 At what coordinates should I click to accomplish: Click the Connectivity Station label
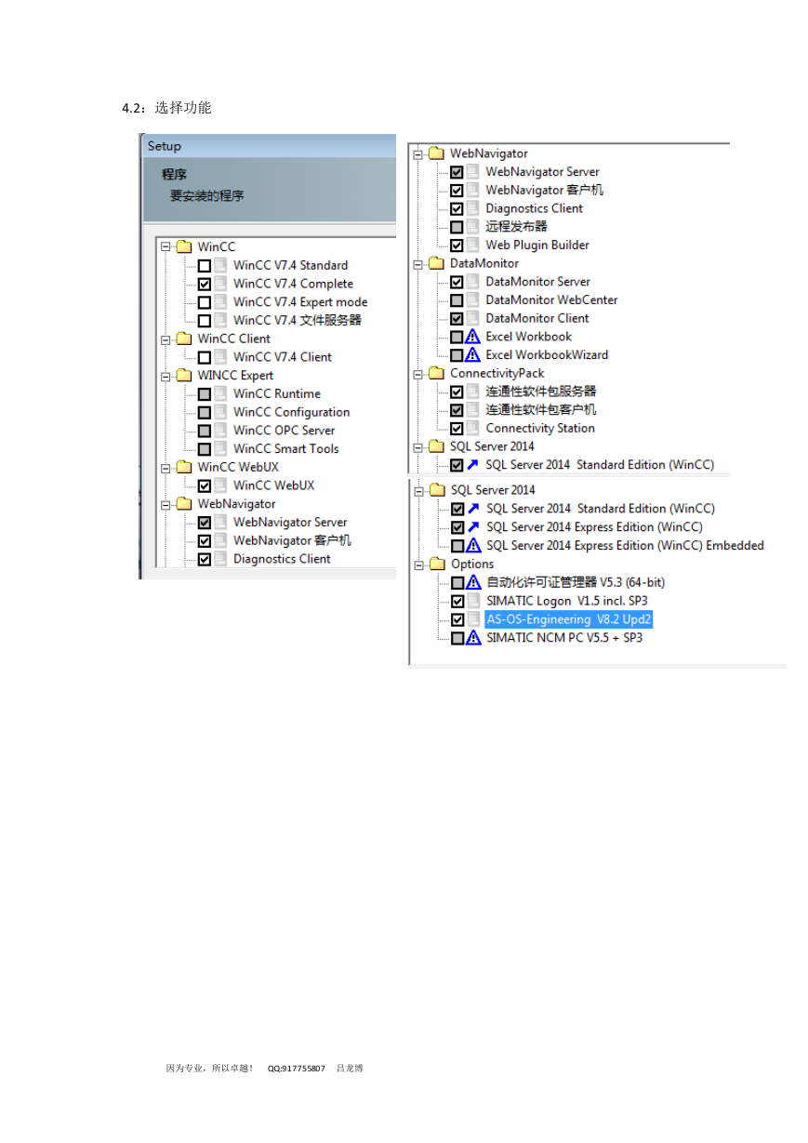point(540,429)
